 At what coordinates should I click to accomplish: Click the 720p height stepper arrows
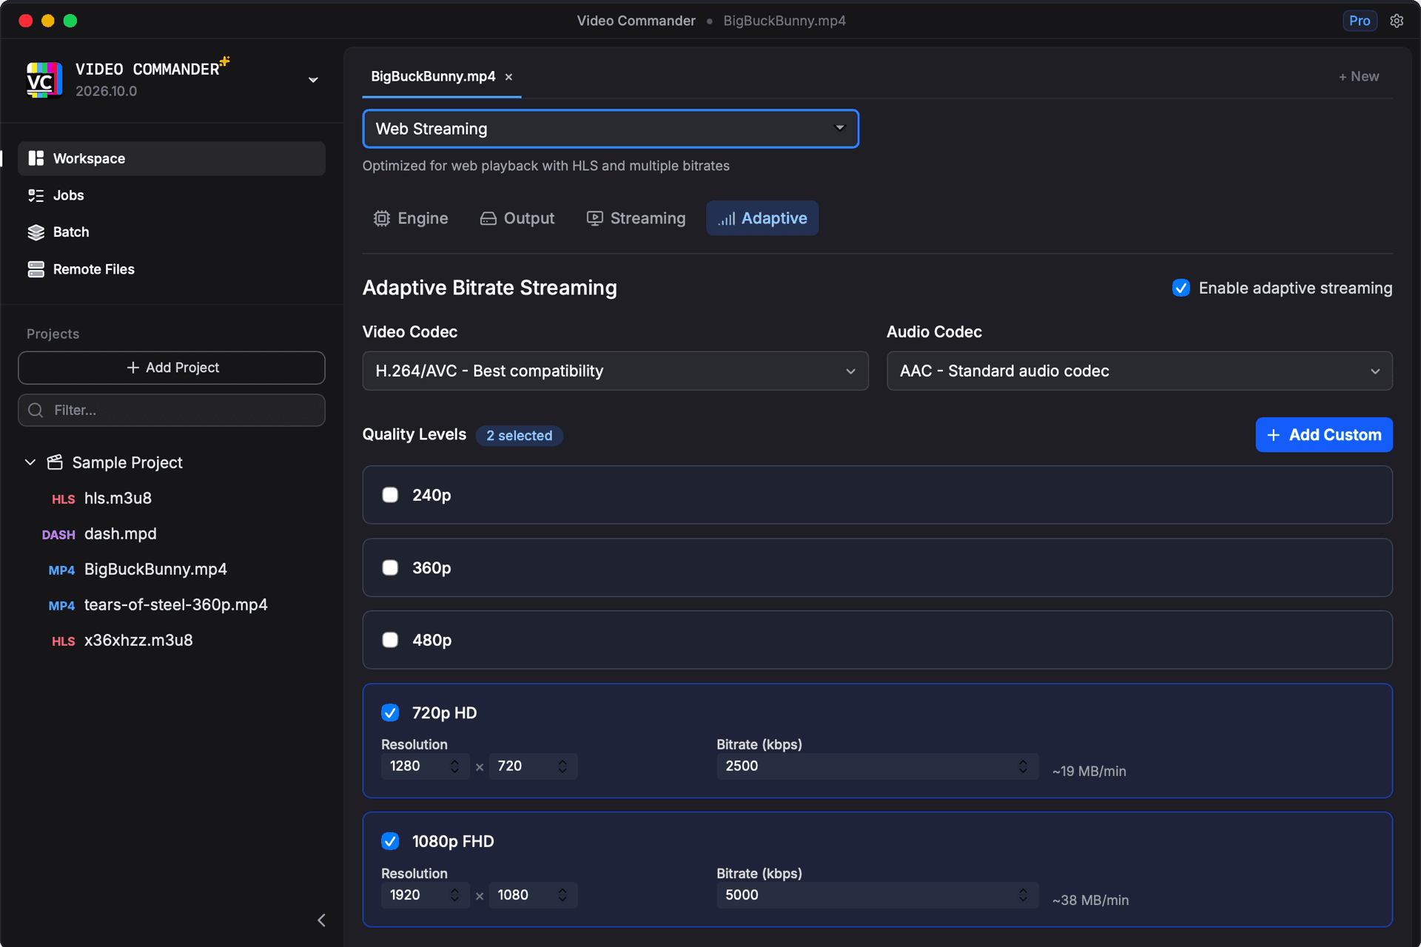pyautogui.click(x=562, y=766)
